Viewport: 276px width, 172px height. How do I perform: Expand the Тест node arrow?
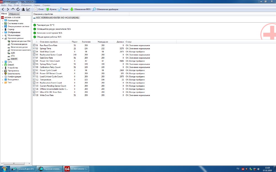[3, 83]
